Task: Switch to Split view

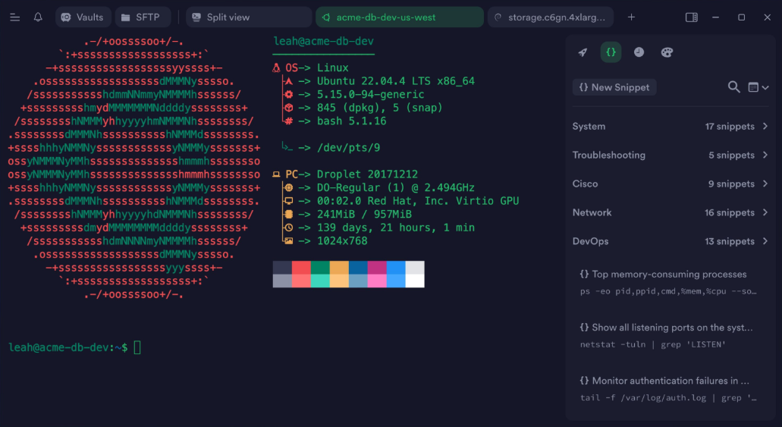Action: (x=248, y=17)
